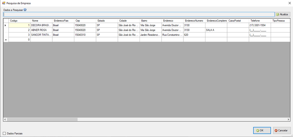Click the scrollbar left arrow
Image resolution: width=293 pixels, height=137 pixels.
point(5,119)
